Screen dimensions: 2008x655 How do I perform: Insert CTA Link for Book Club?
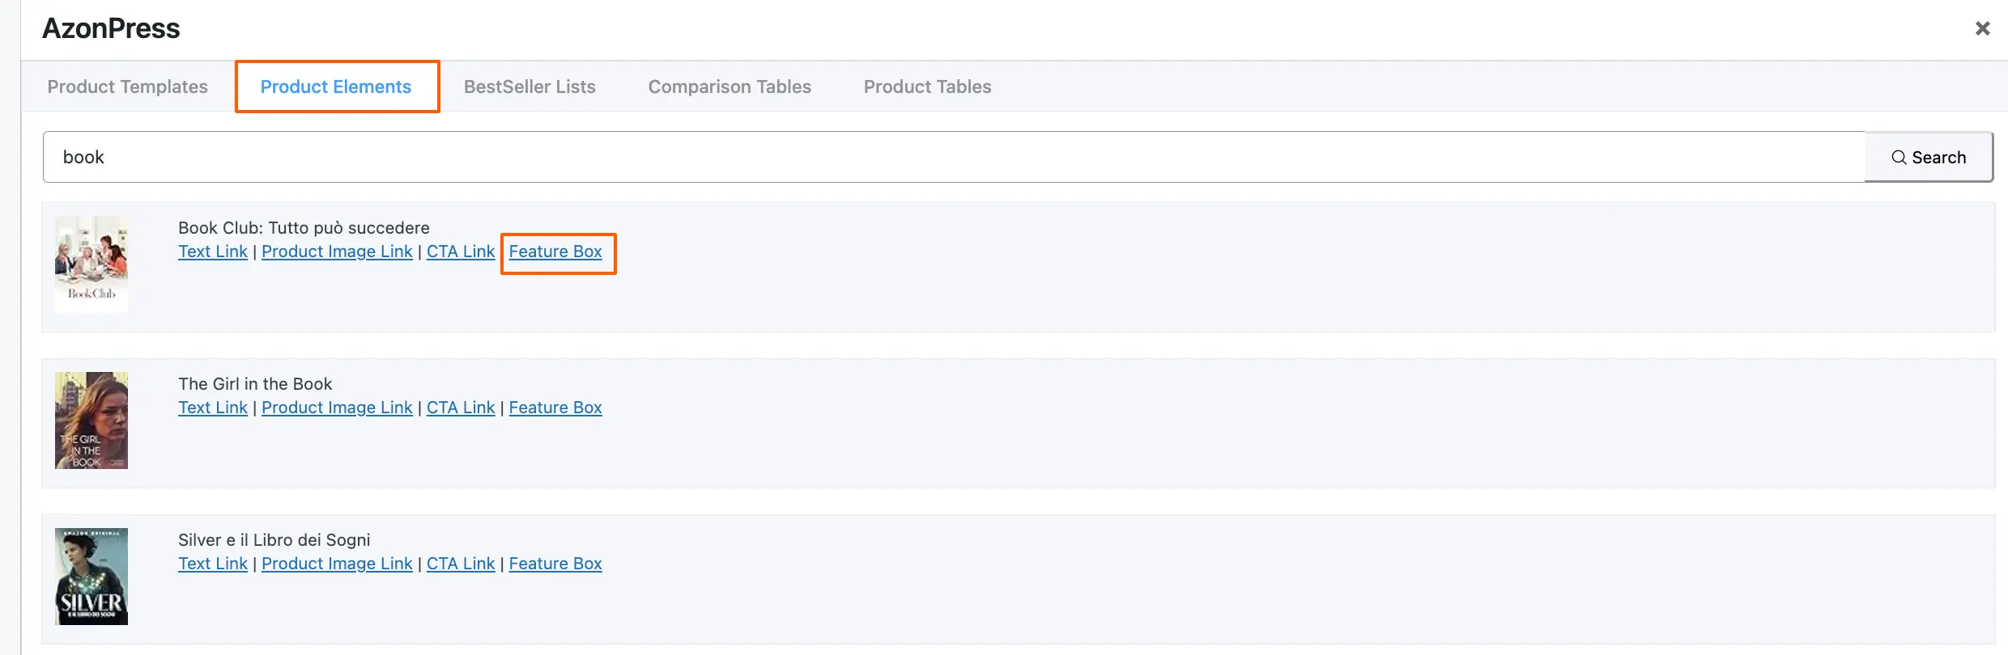tap(461, 251)
